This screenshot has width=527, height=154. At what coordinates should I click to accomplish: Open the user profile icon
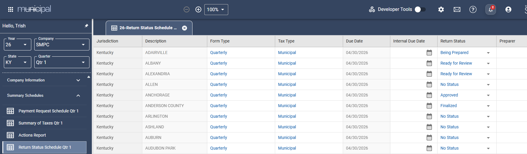tap(508, 9)
